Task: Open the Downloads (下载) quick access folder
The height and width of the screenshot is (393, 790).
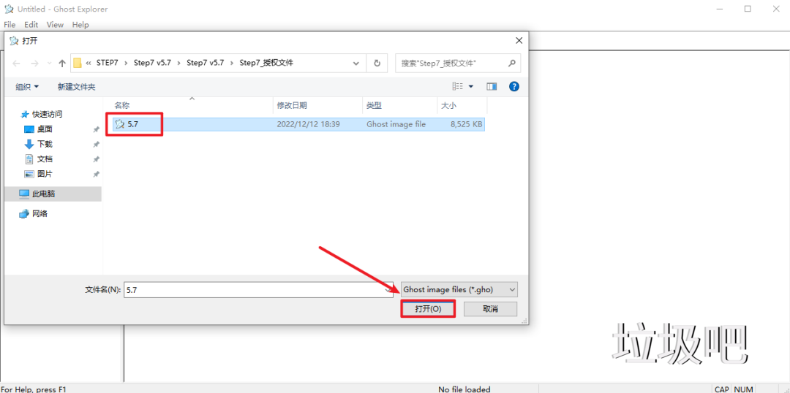Action: pyautogui.click(x=45, y=144)
